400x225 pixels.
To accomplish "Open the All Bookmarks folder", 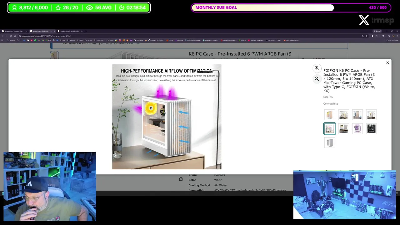I will [392, 40].
